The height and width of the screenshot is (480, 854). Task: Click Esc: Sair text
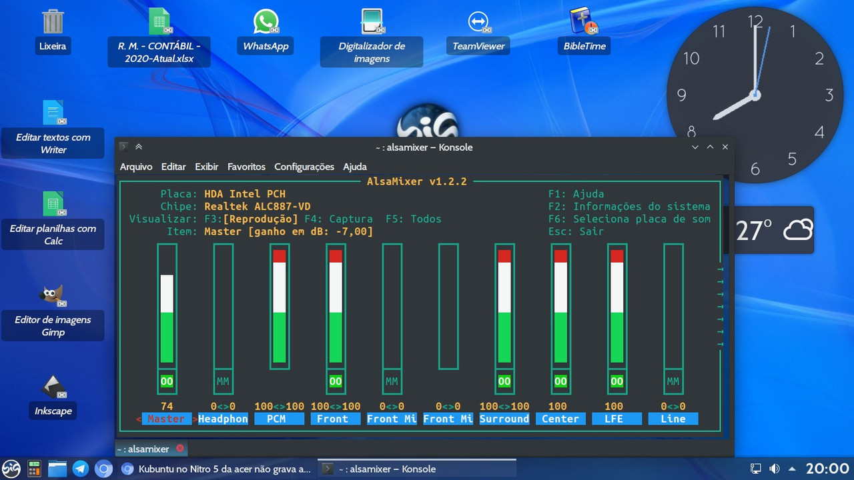pos(576,231)
